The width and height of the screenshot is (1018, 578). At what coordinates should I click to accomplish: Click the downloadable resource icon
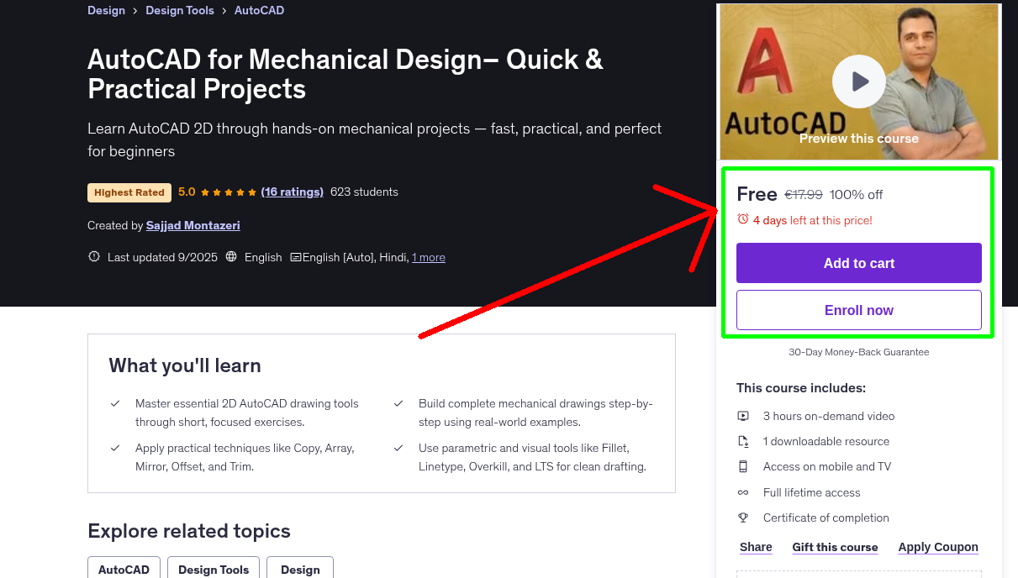pos(743,440)
